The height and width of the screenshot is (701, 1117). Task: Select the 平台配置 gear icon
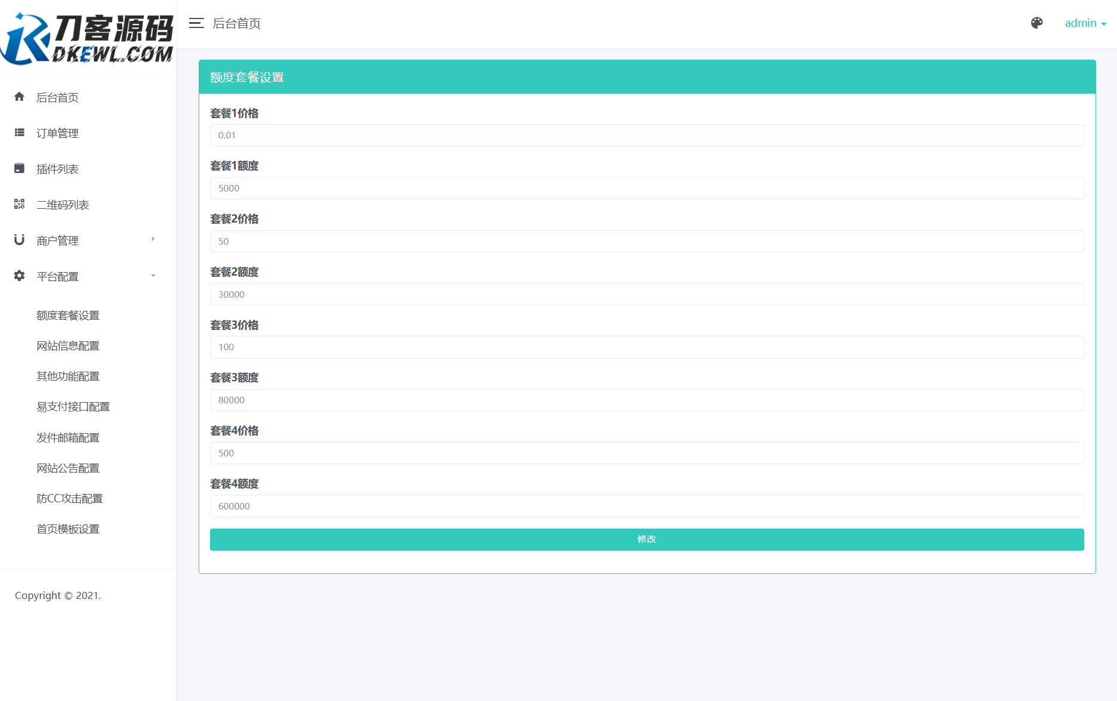(18, 276)
